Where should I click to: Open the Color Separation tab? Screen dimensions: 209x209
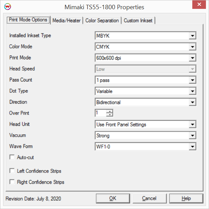point(102,20)
